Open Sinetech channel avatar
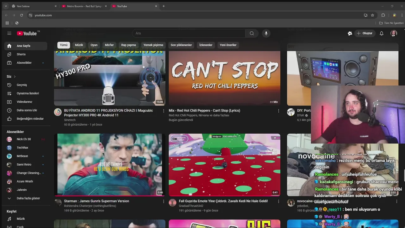 (58, 112)
